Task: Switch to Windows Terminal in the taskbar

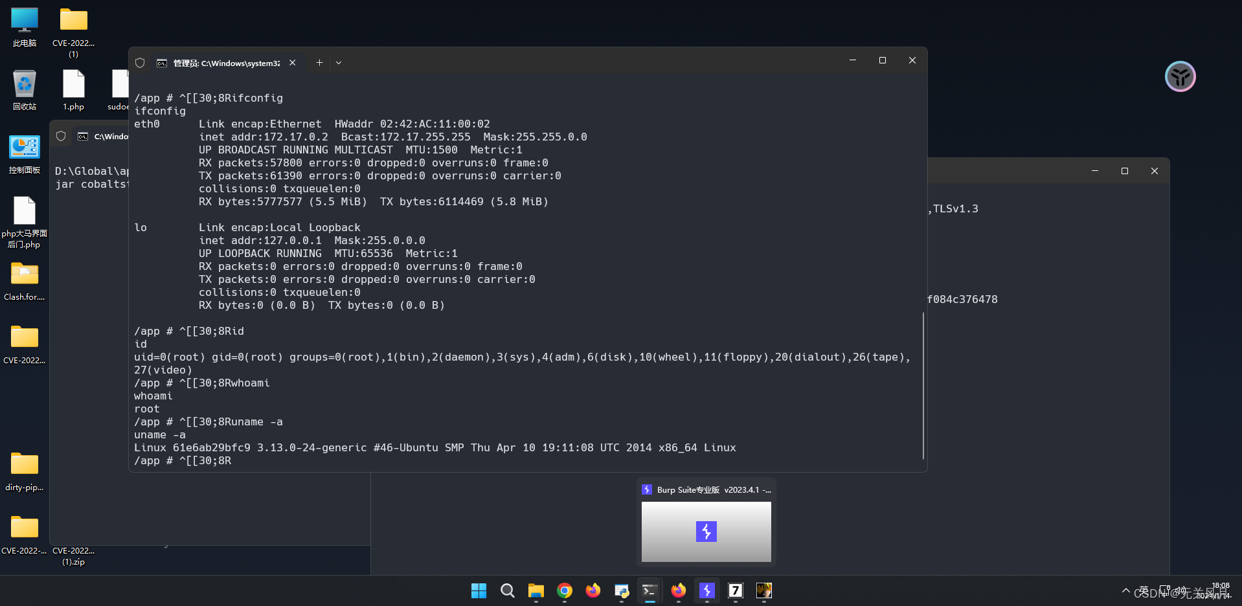Action: [x=650, y=590]
